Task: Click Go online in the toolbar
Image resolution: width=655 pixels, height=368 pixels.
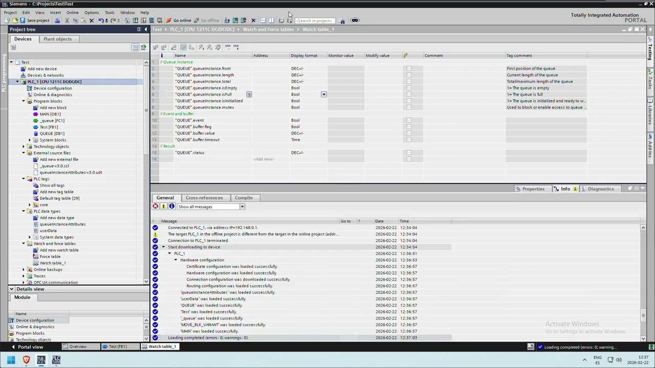Action: (179, 20)
